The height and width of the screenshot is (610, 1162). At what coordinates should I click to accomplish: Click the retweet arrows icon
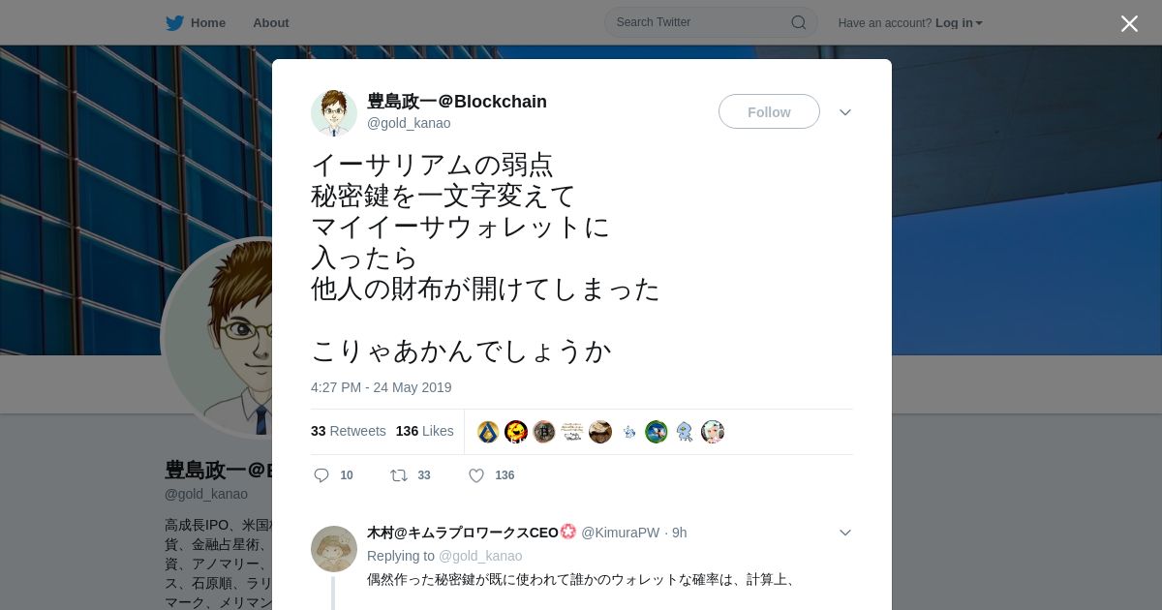click(x=399, y=475)
